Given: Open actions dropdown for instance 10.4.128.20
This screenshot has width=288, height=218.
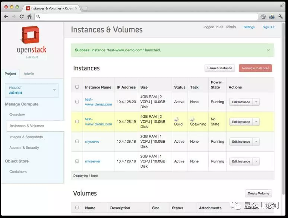Looking at the screenshot, I should coord(256,102).
